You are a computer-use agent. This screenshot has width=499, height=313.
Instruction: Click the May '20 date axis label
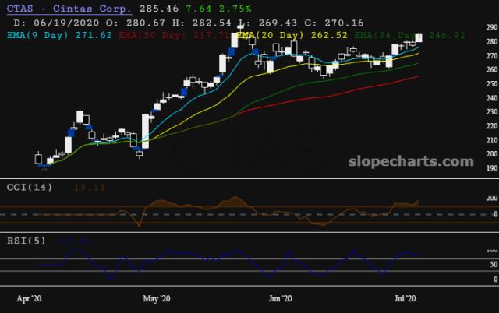(x=157, y=299)
